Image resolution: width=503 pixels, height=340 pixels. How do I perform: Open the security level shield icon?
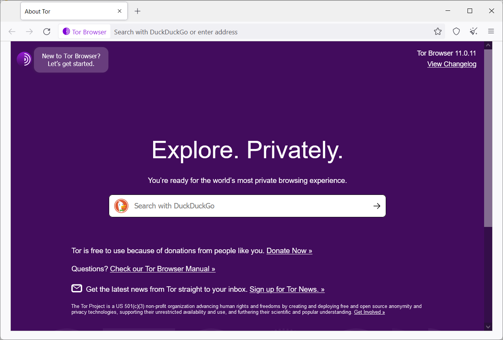456,32
